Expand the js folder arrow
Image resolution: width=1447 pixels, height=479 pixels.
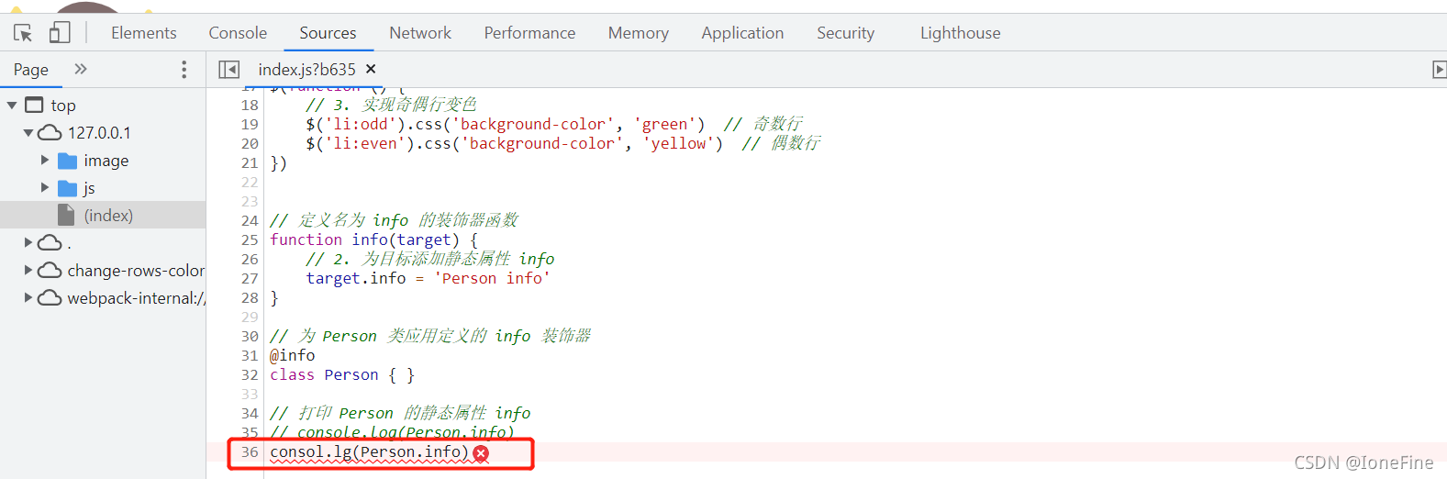45,187
